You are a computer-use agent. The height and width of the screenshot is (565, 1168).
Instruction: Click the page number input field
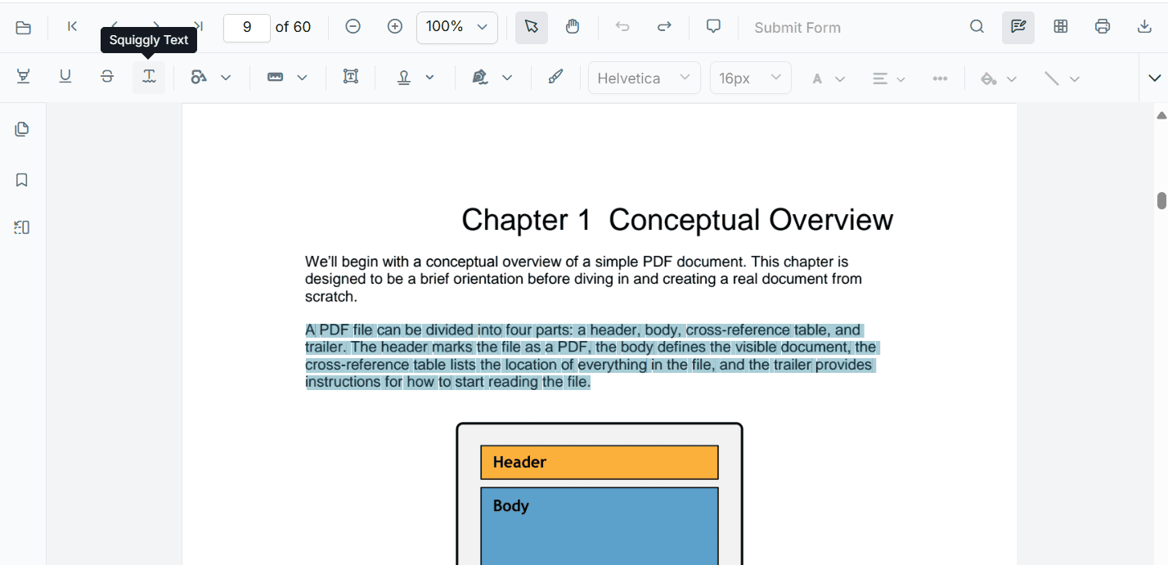(x=246, y=27)
